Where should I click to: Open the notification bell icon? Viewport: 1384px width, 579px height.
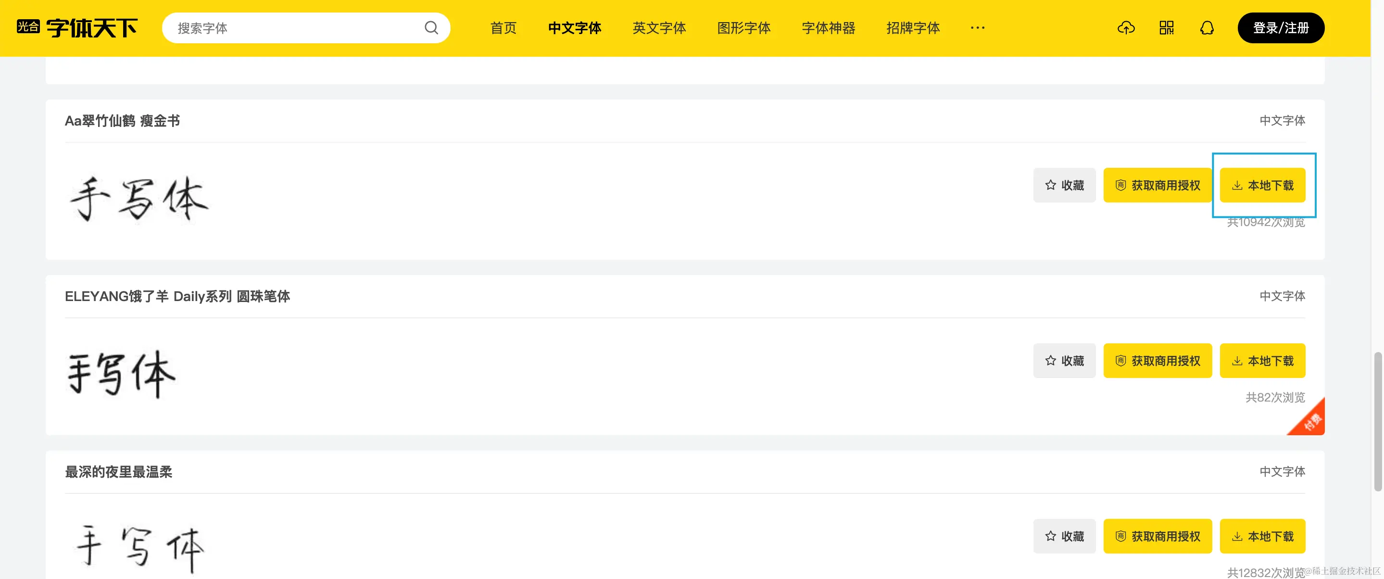(1207, 28)
